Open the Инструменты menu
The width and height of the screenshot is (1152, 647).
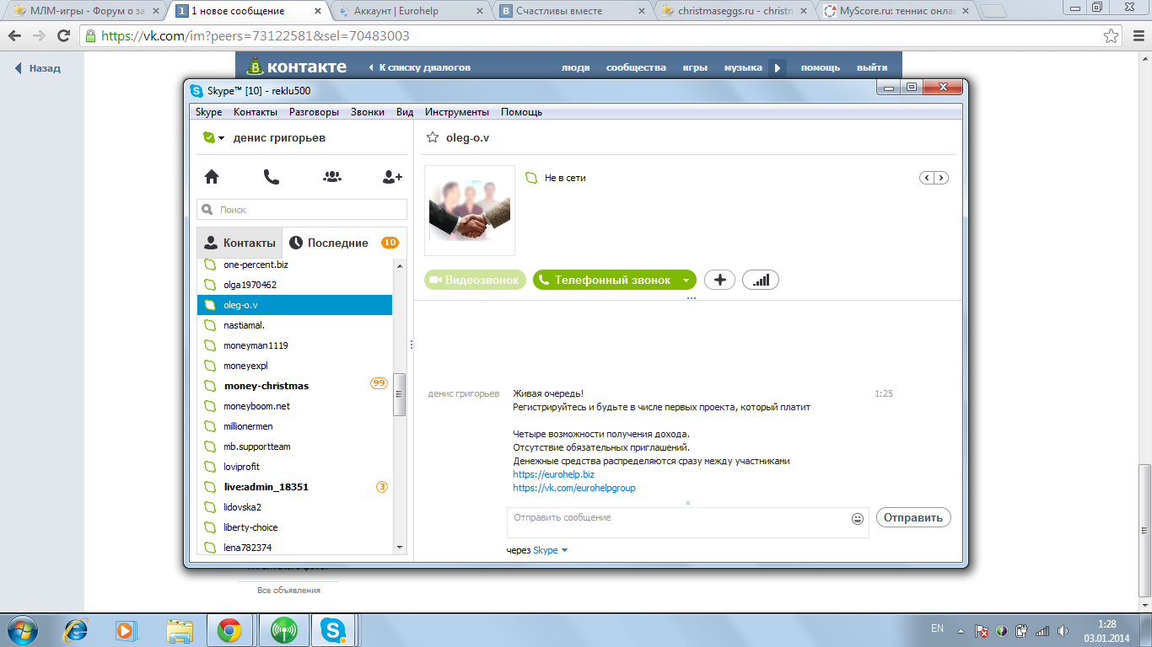click(x=456, y=112)
